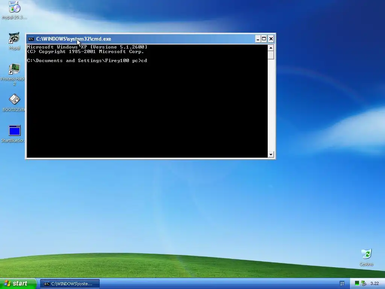
Task: Click the '(C) Copyright 1985-2001 Microsoft Corp.' line
Action: click(x=85, y=52)
